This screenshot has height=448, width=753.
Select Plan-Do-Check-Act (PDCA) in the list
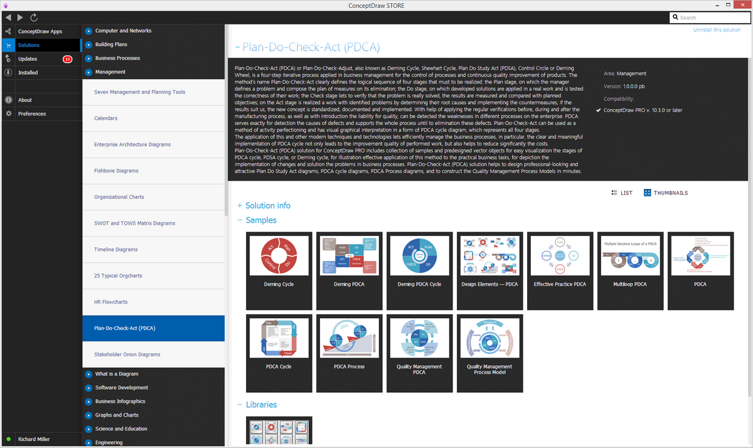pyautogui.click(x=153, y=328)
